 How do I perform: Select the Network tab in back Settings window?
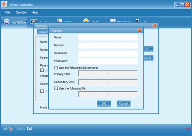pyautogui.click(x=43, y=32)
